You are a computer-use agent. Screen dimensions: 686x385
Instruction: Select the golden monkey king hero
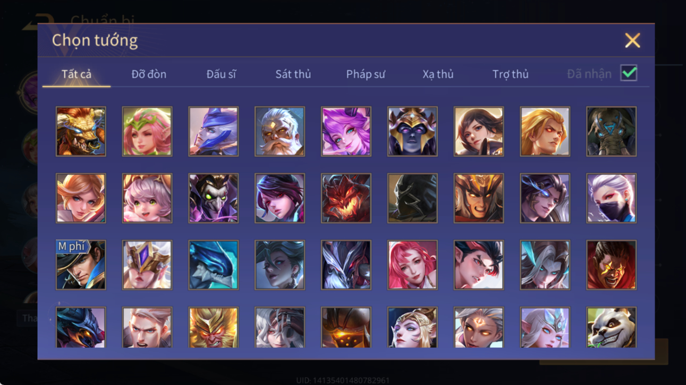(x=213, y=327)
